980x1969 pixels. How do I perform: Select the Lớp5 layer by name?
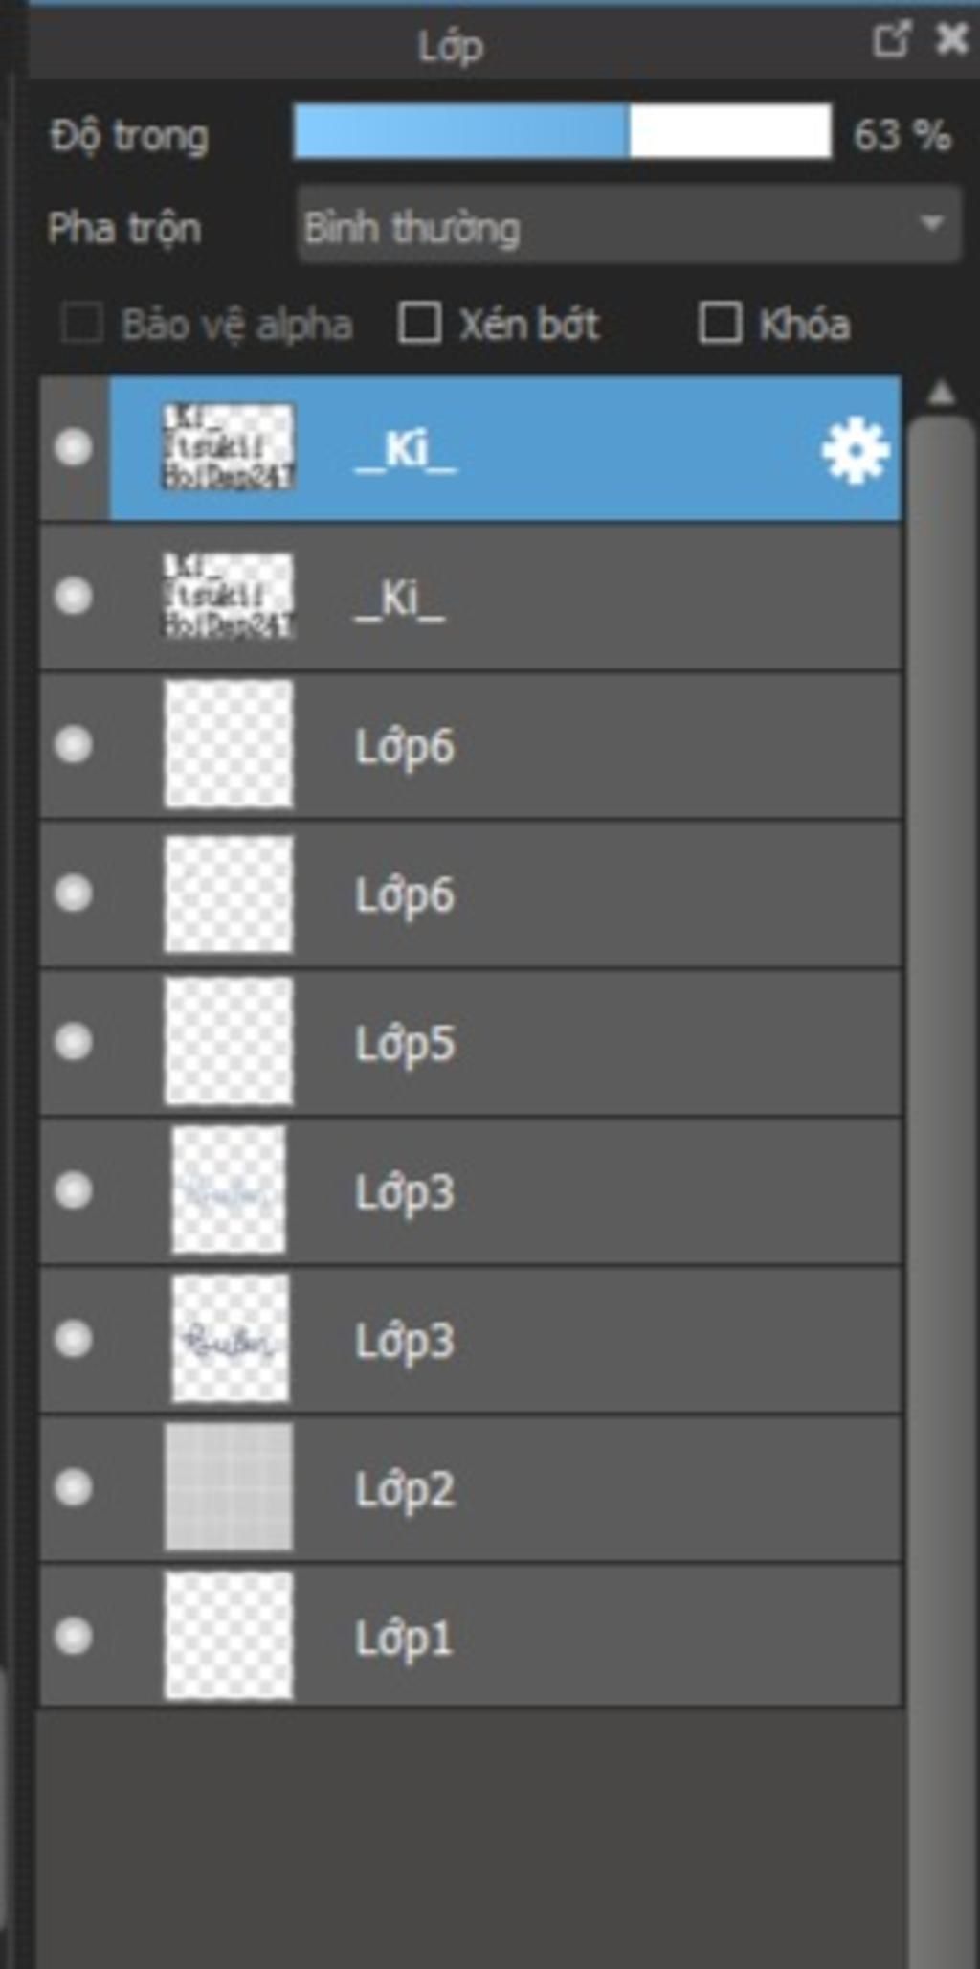[405, 1043]
